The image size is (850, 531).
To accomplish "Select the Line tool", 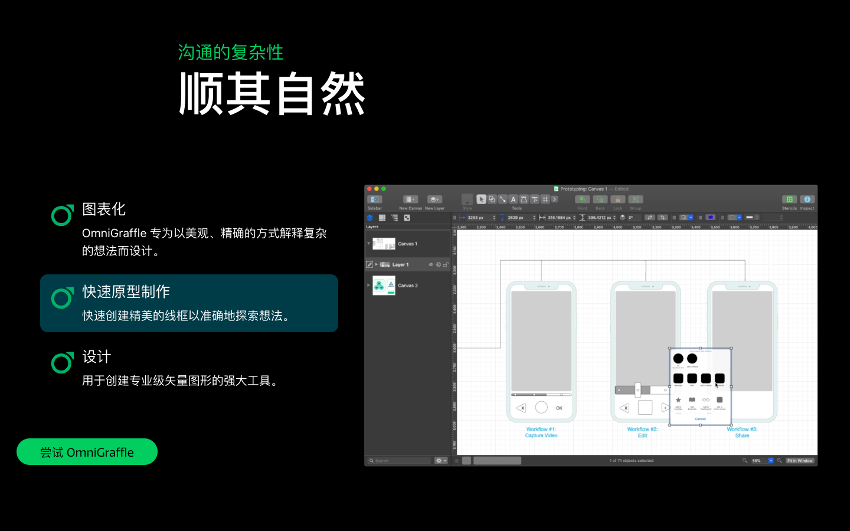I will tap(503, 199).
